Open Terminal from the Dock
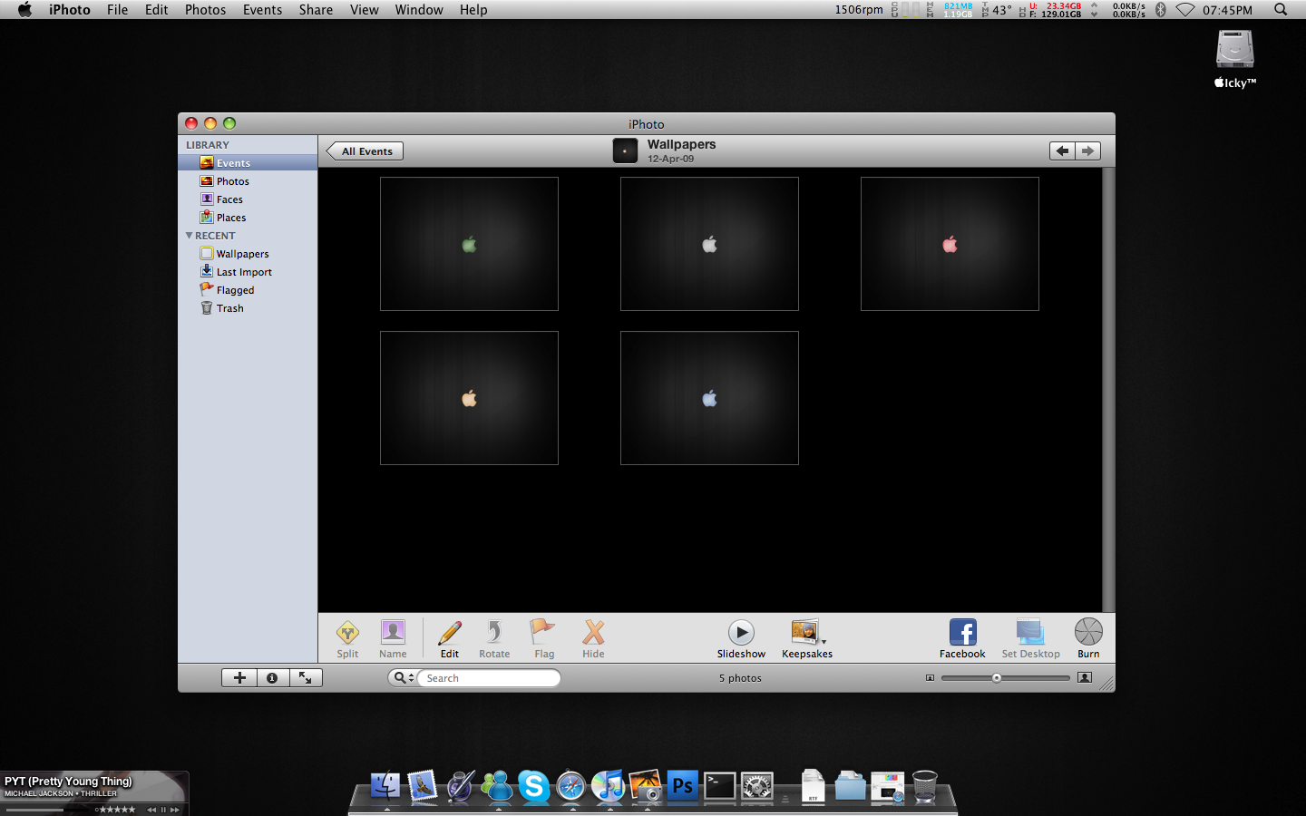The image size is (1306, 816). [720, 785]
